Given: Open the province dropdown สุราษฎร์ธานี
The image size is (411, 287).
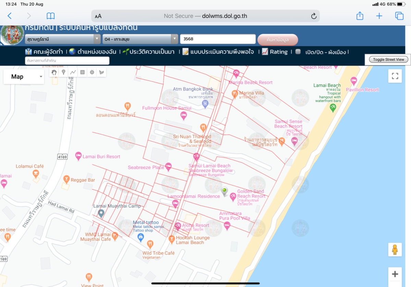Looking at the screenshot, I should (x=63, y=39).
